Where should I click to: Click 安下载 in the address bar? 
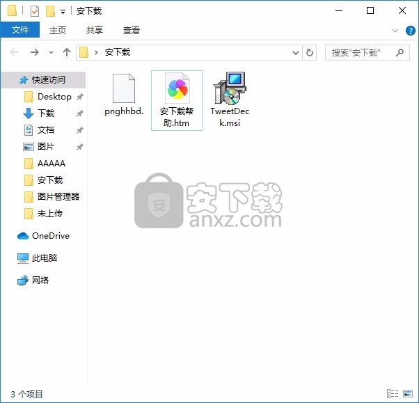pos(118,52)
